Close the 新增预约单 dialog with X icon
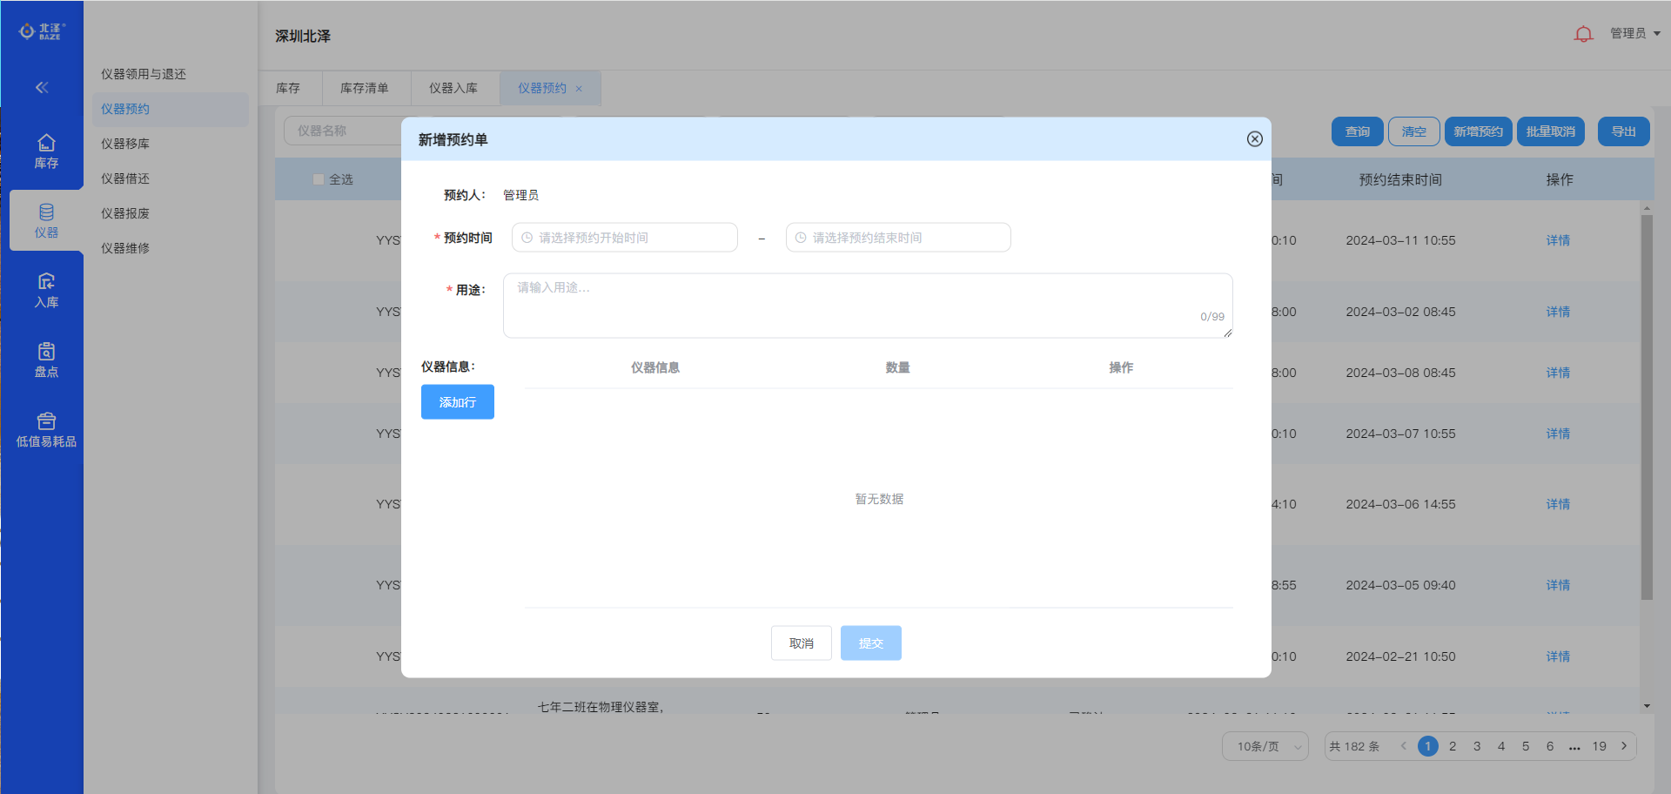 click(x=1254, y=139)
